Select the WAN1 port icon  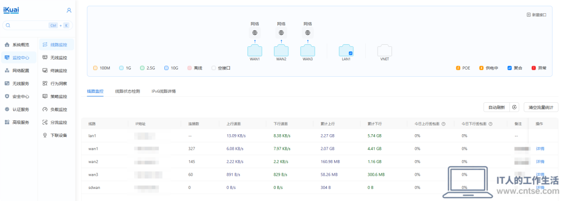[x=255, y=50]
